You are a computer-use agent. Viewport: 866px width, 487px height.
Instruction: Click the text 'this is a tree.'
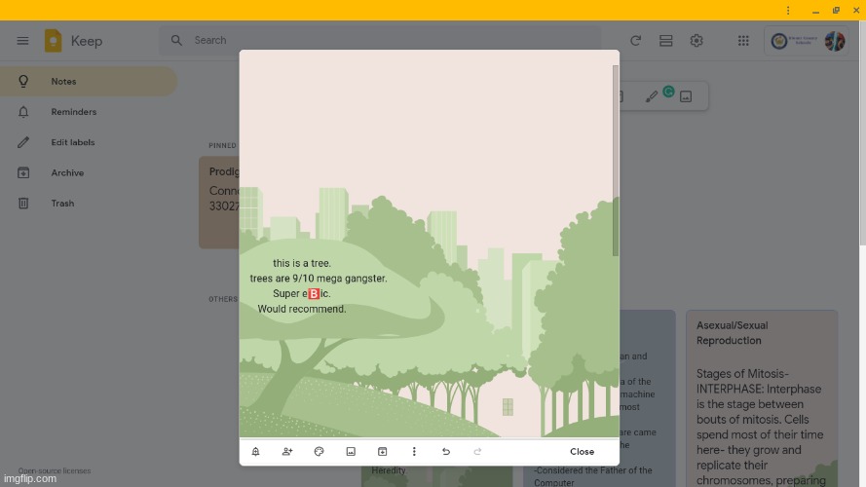coord(302,263)
